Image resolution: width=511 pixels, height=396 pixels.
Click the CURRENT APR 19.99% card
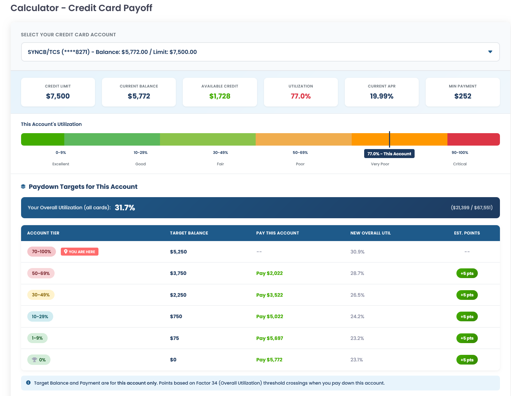[x=381, y=92]
